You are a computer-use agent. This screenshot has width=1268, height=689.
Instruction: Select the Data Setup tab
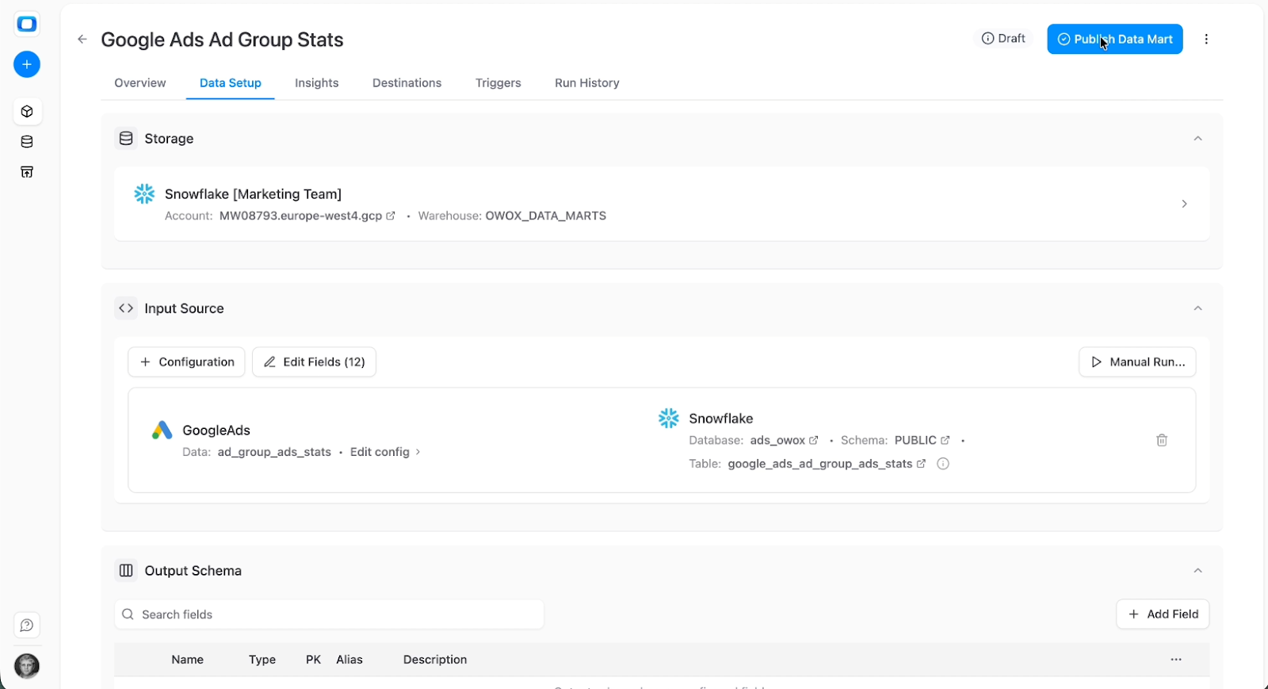pyautogui.click(x=231, y=83)
